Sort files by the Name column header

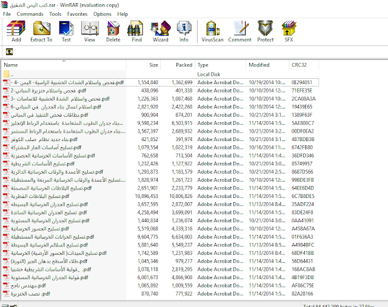tap(64, 65)
